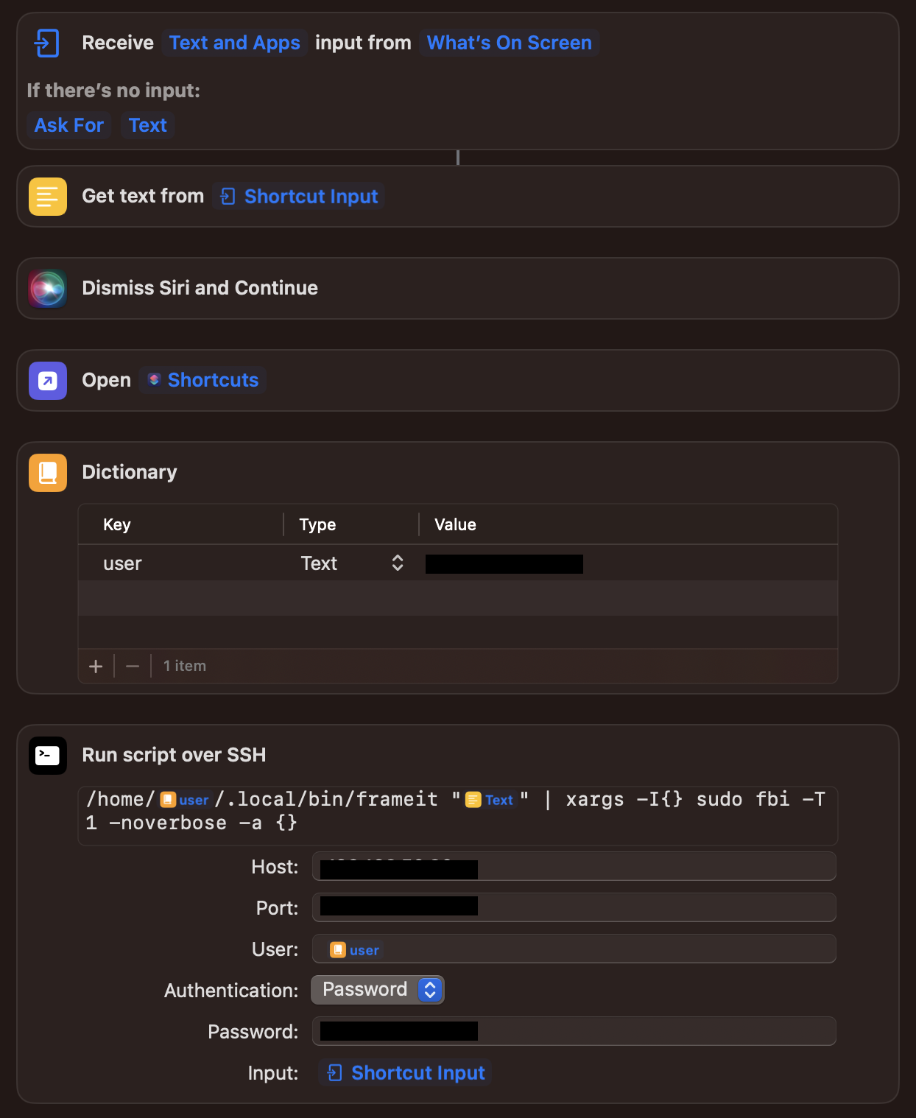Click the Get Text action's text icon

[x=47, y=196]
